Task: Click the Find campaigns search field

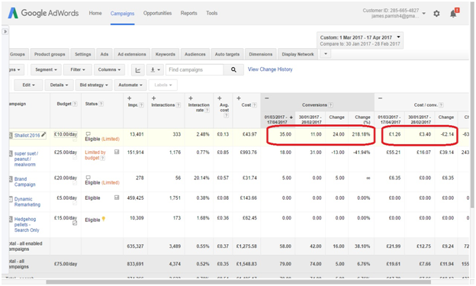Action: (x=195, y=70)
